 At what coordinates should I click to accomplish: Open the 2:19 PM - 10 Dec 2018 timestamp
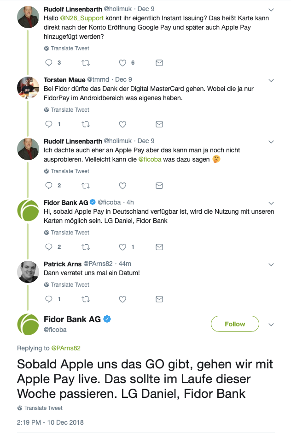[51, 422]
